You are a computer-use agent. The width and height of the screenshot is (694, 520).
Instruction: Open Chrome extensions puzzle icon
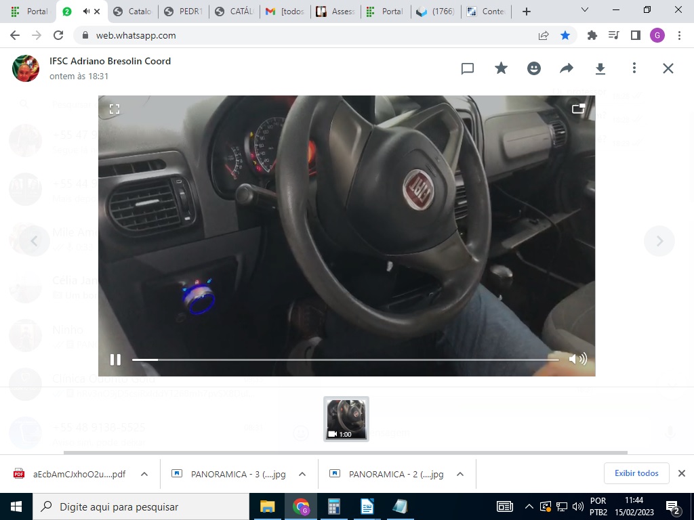tap(592, 35)
